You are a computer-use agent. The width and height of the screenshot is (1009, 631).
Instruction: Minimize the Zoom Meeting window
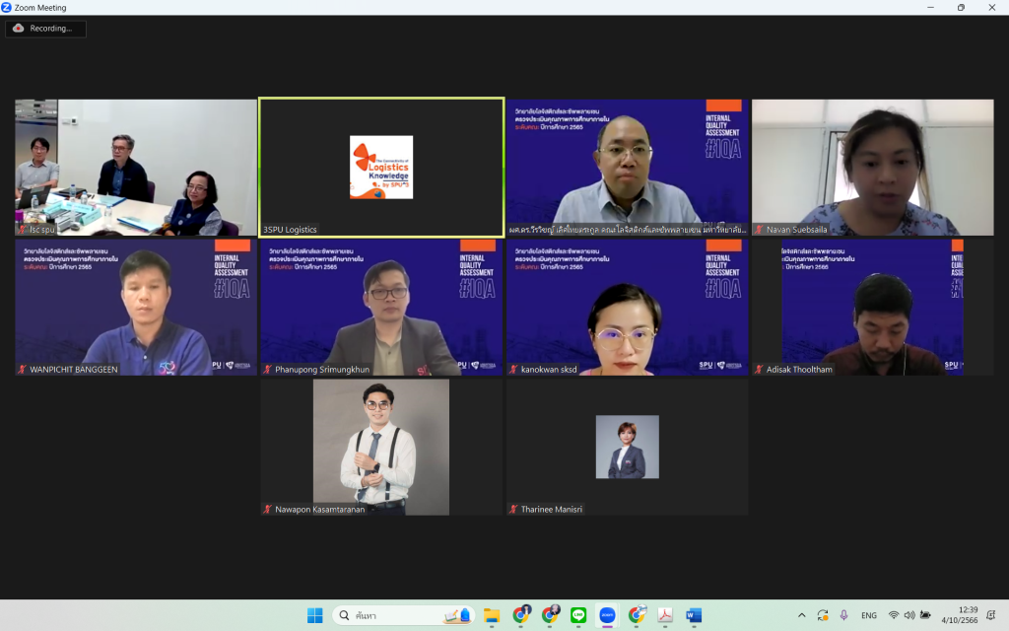coord(930,8)
